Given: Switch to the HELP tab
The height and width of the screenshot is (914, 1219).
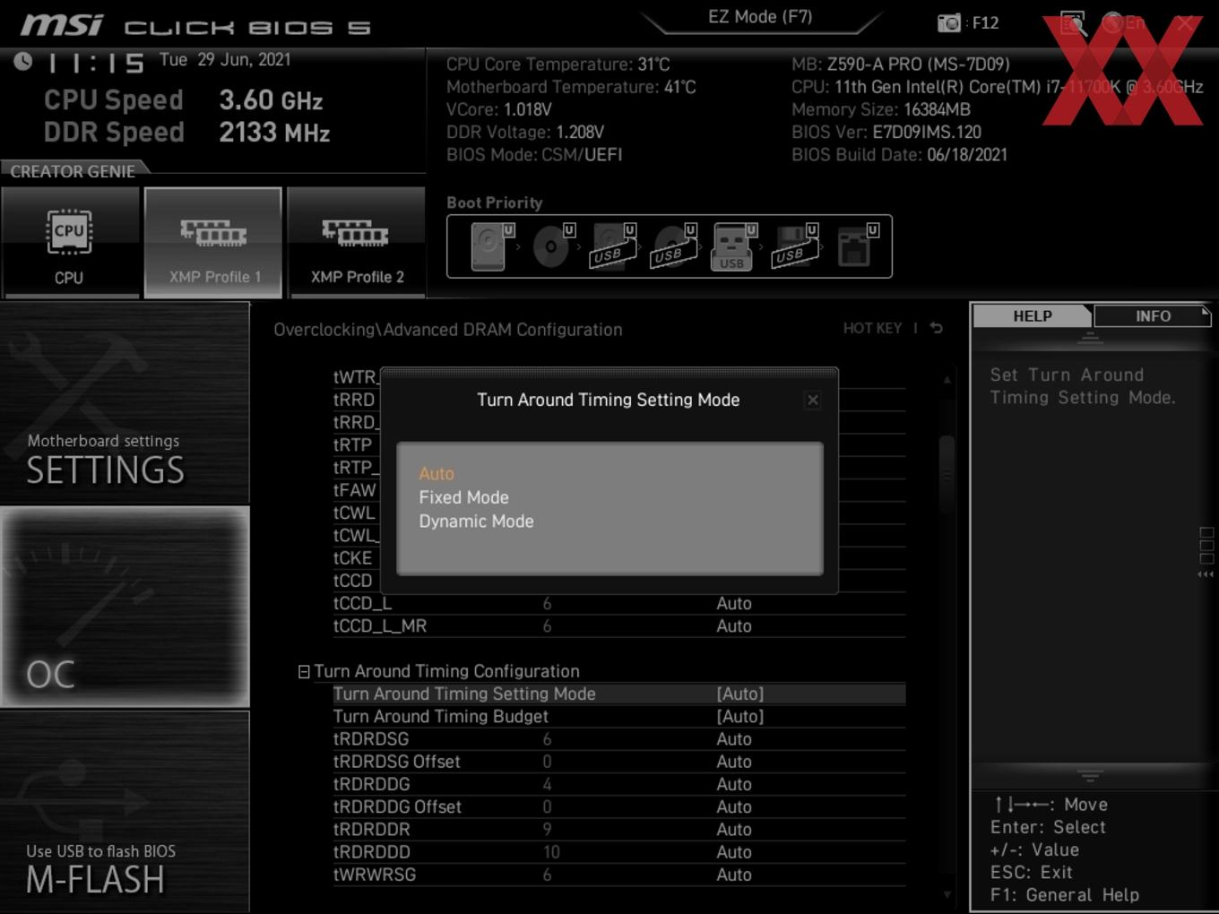Looking at the screenshot, I should 1032,315.
